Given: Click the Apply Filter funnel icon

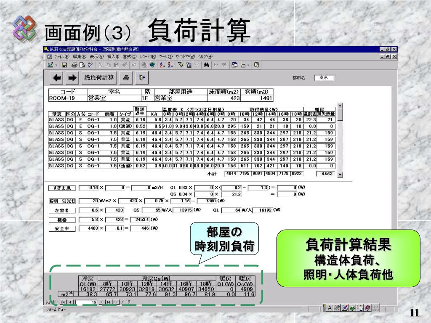Looking at the screenshot, I should pos(197,65).
